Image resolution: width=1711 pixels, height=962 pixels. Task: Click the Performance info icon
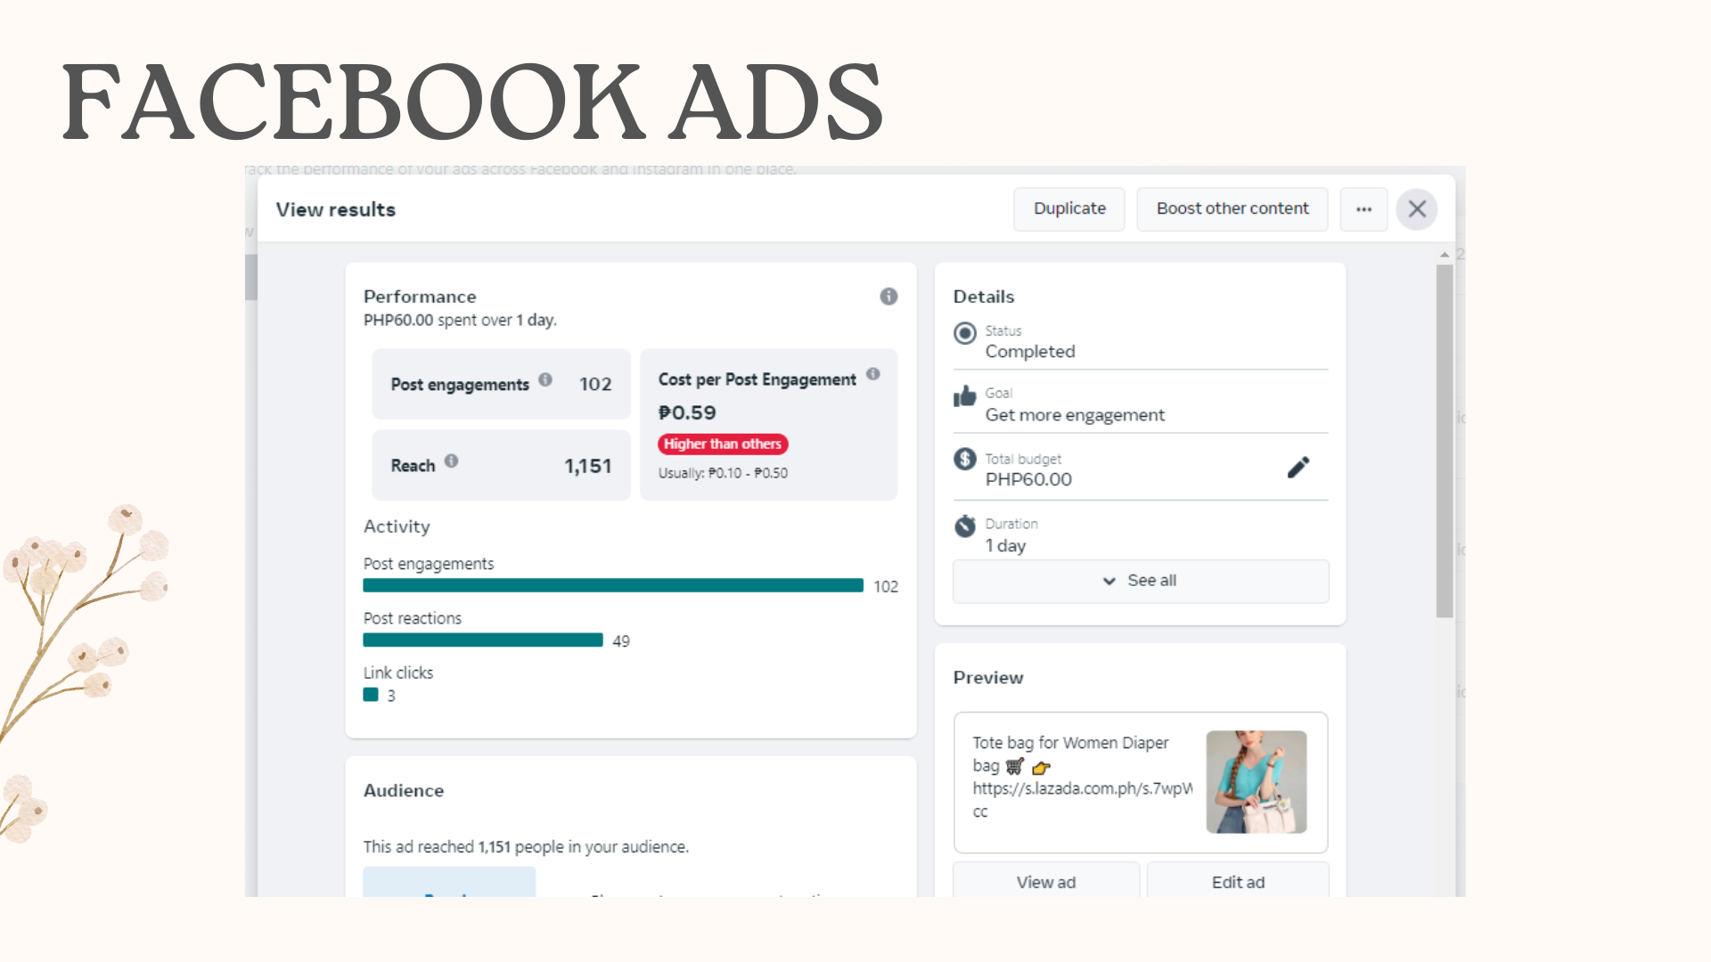pos(888,297)
